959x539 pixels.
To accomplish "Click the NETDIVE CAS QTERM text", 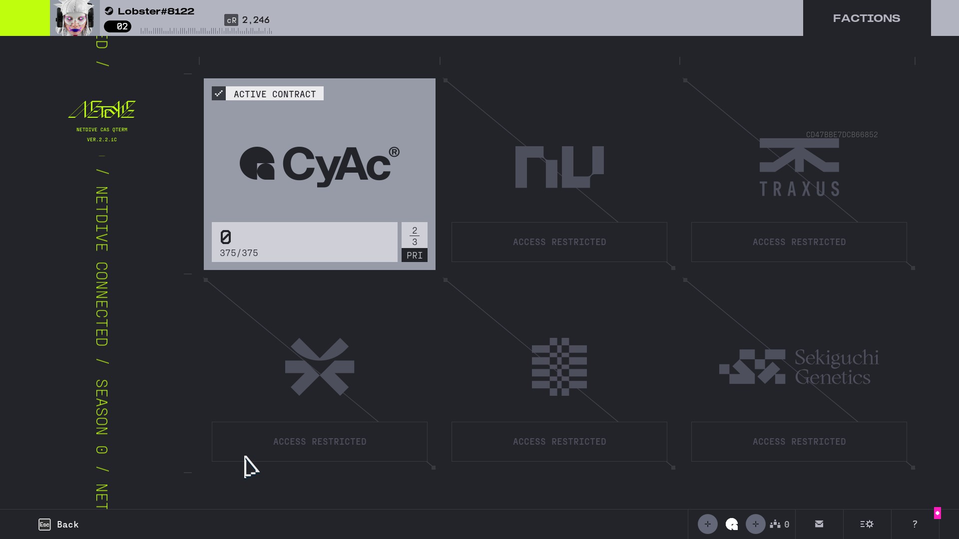I will tap(102, 130).
